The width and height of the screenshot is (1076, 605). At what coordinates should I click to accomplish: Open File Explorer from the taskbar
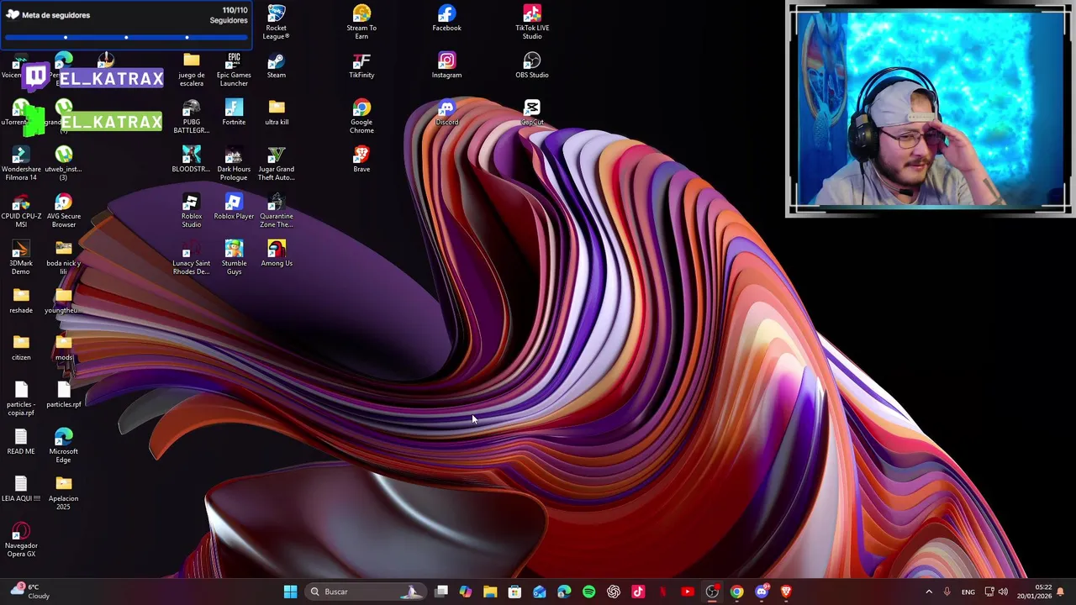[x=490, y=592]
